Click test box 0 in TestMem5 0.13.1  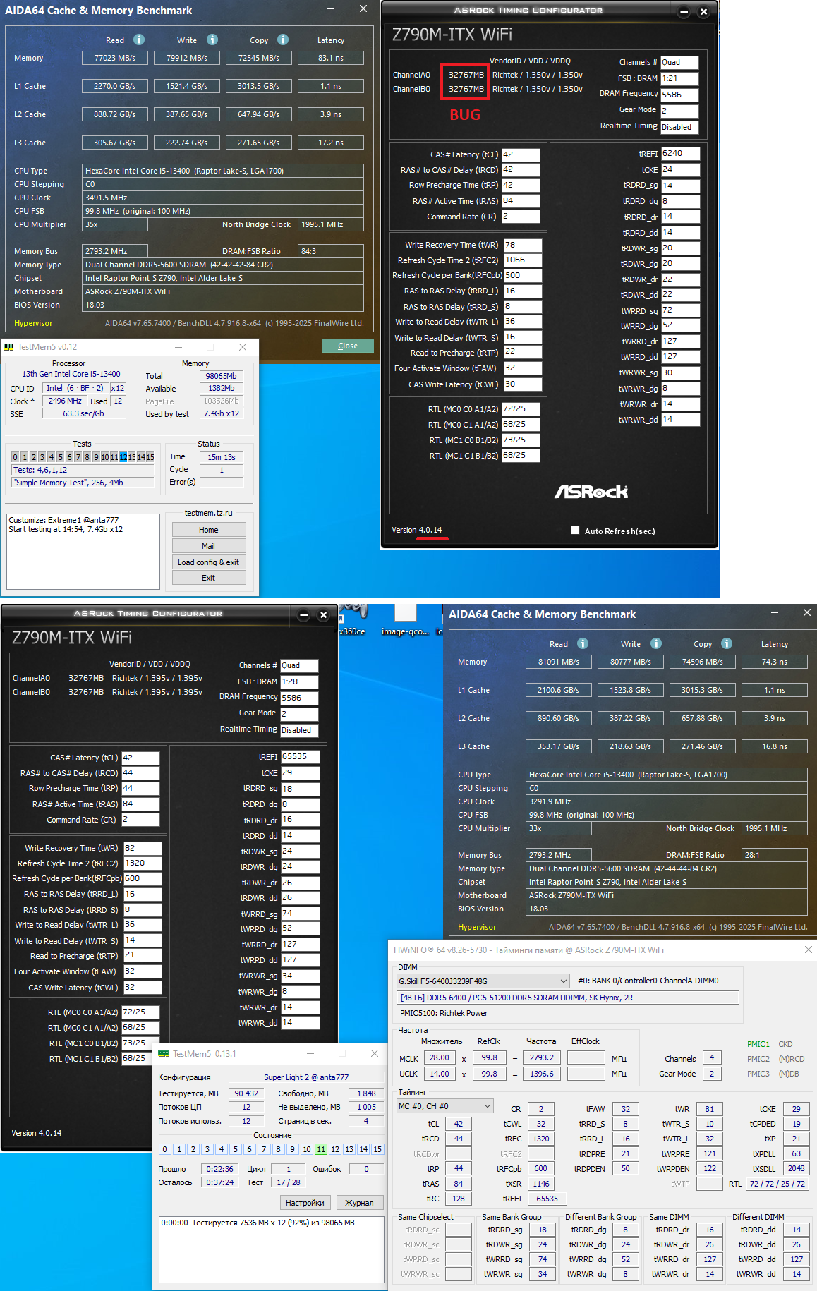[x=164, y=1149]
